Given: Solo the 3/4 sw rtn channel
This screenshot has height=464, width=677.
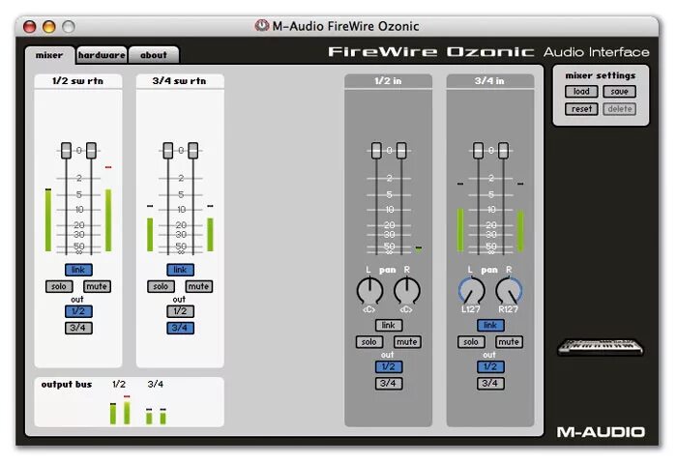Looking at the screenshot, I should [x=161, y=286].
